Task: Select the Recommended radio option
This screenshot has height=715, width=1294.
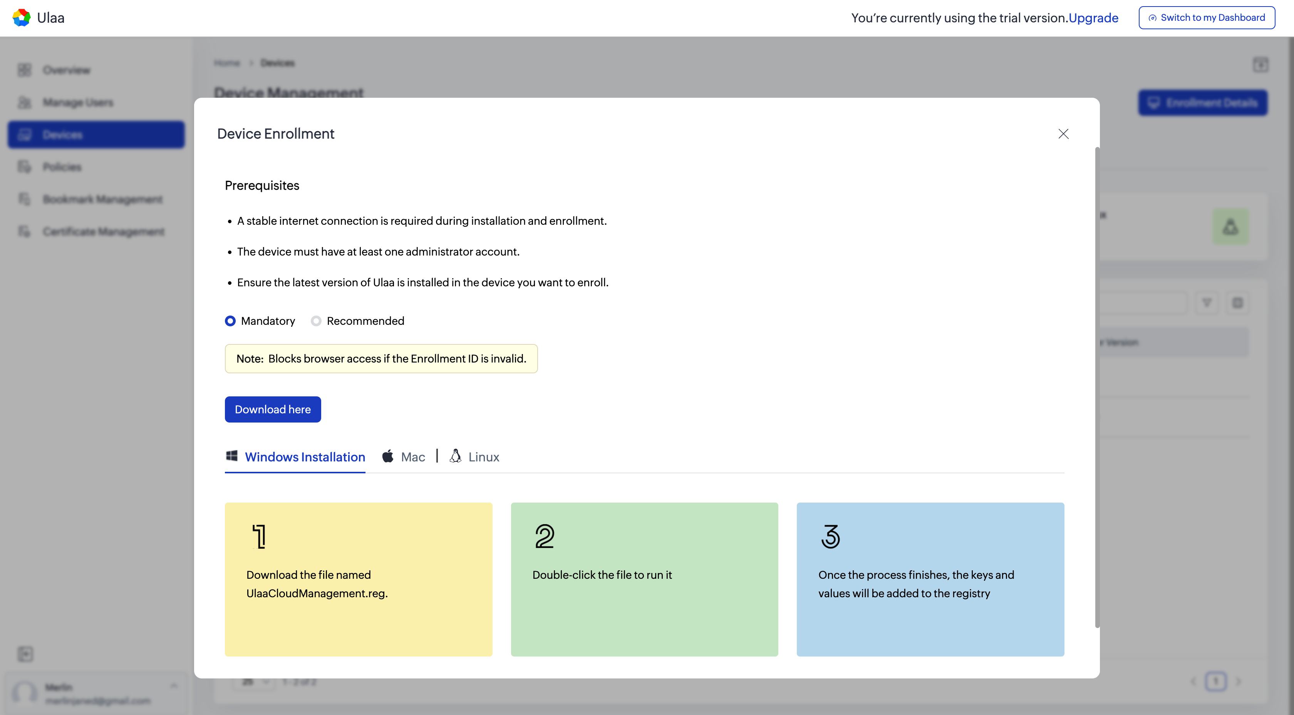Action: click(x=316, y=321)
